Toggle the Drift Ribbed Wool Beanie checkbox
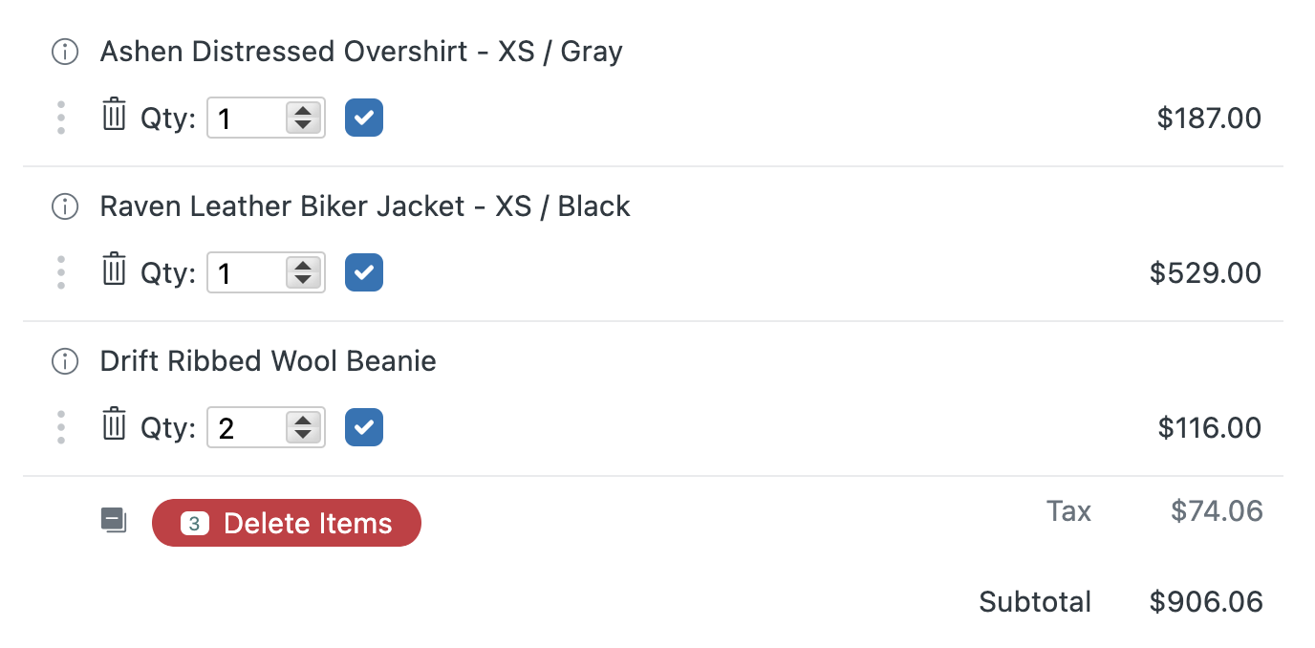 [363, 426]
